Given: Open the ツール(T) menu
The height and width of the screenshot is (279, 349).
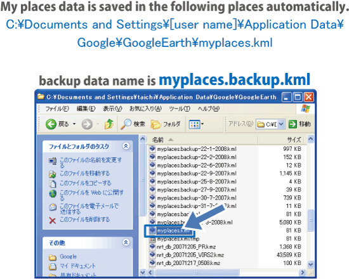Looking at the screenshot, I should click(180, 108).
